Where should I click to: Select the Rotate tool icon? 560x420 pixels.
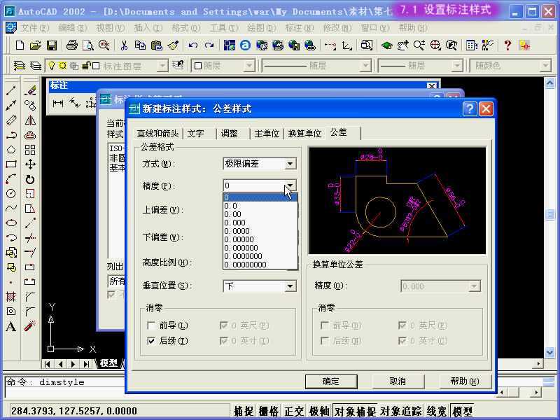(x=30, y=179)
